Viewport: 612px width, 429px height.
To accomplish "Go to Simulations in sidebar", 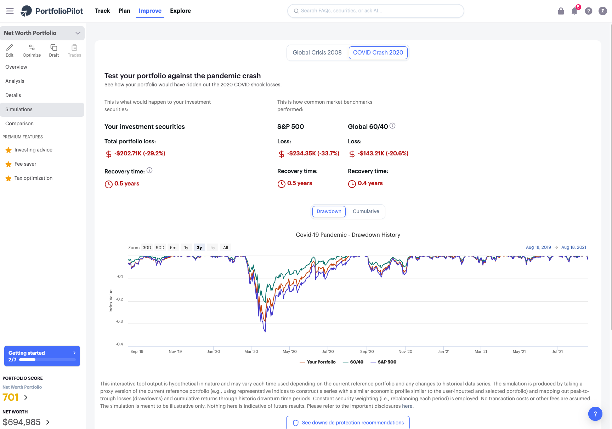I will coord(42,109).
